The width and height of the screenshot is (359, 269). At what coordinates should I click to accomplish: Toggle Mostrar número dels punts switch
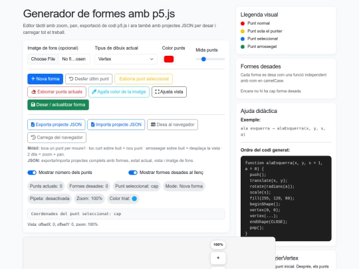point(32,173)
